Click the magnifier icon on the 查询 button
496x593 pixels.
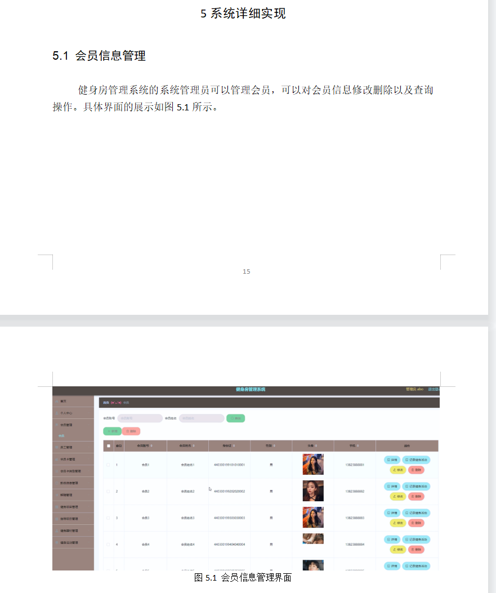[x=232, y=418]
